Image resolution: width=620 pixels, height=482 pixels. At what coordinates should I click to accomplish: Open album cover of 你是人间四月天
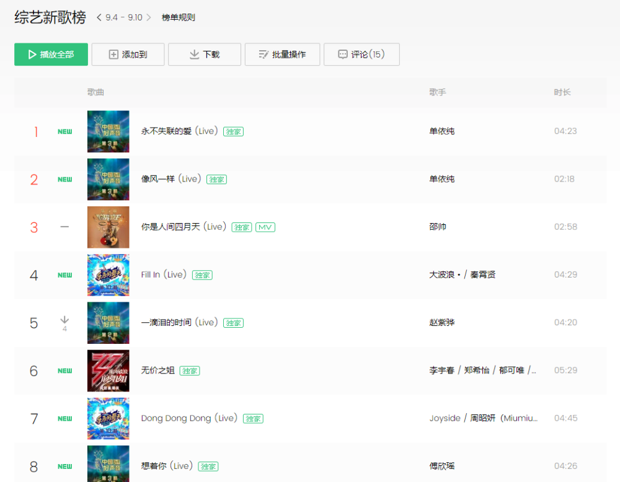click(x=108, y=227)
